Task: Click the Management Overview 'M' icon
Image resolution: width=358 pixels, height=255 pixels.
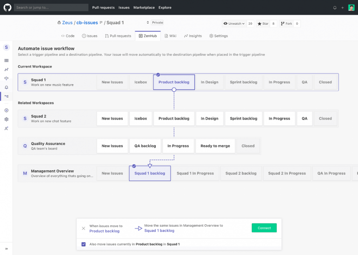Action: pyautogui.click(x=25, y=173)
